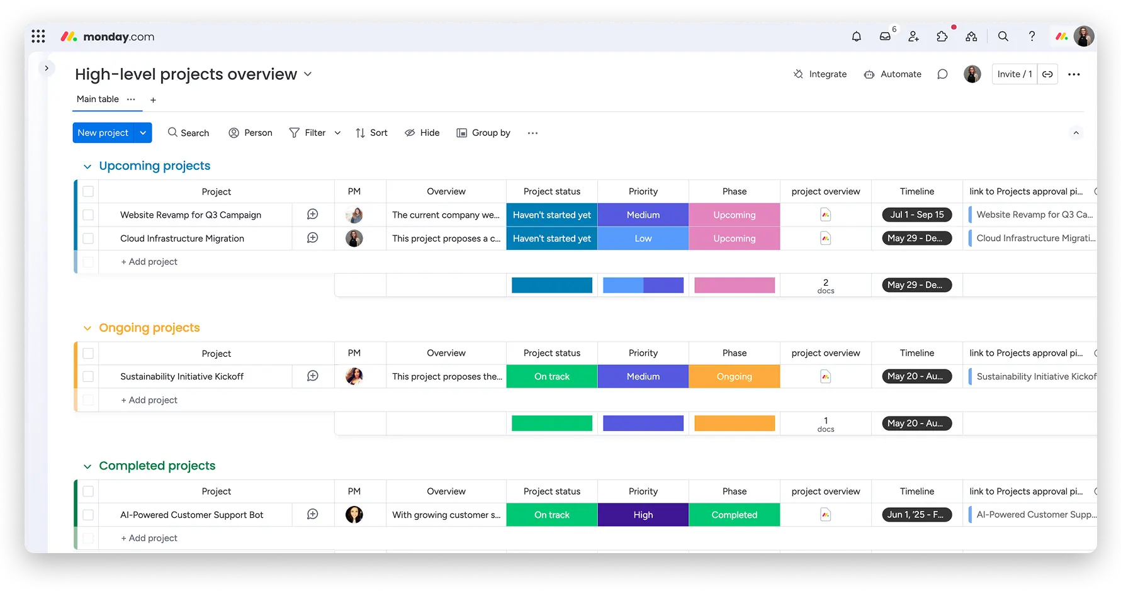
Task: Open the Sort menu
Action: coord(371,133)
